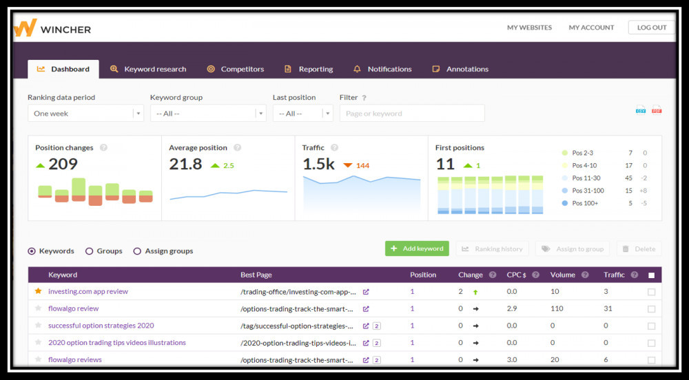Select the Assign groups radio button
Viewport: 689px width, 380px height.
click(x=137, y=251)
